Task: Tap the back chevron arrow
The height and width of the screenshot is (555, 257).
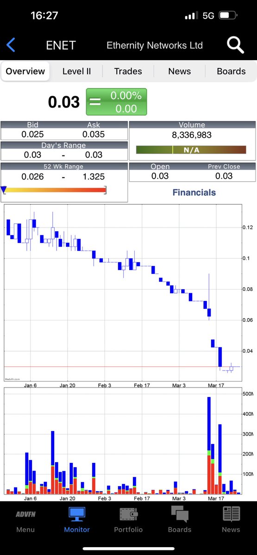Action: point(11,45)
